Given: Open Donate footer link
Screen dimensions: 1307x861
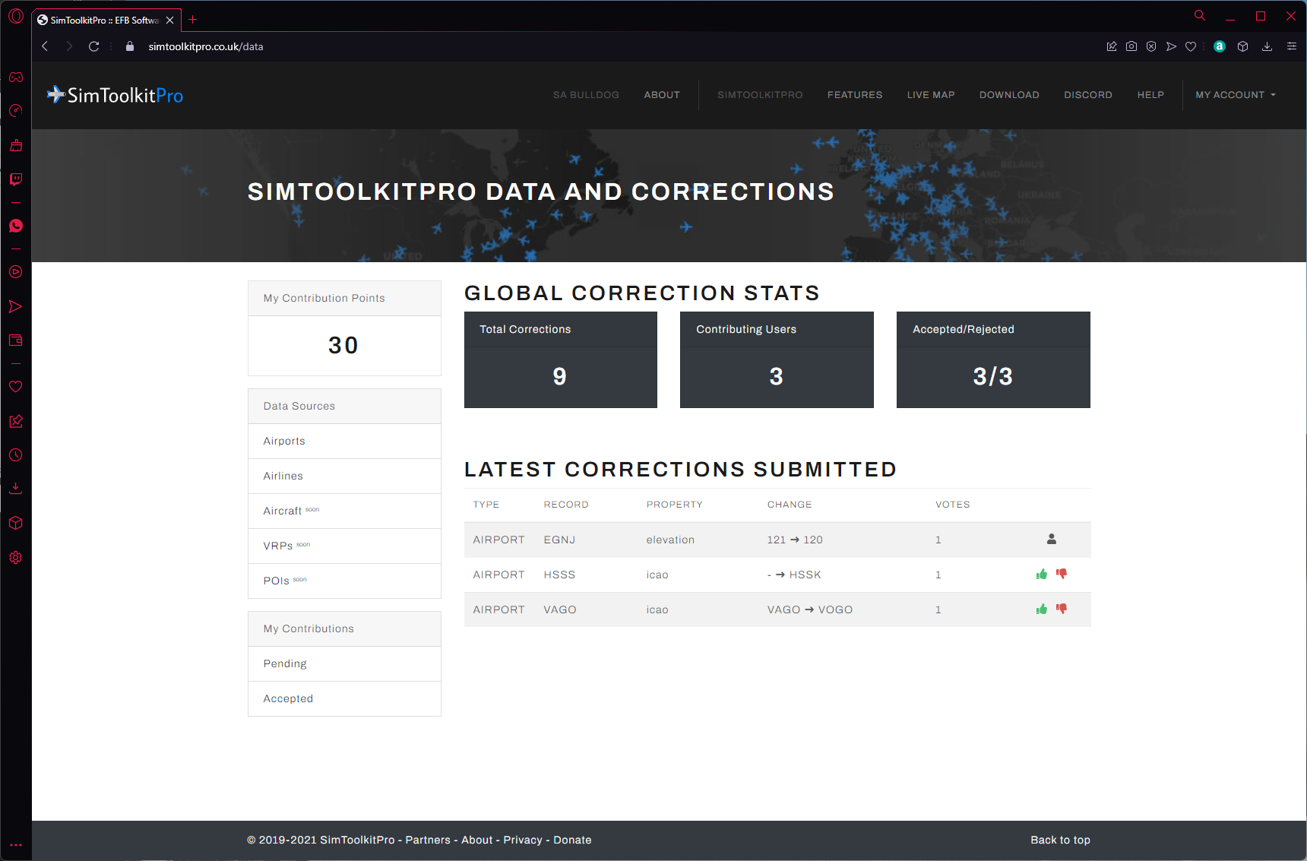Looking at the screenshot, I should [x=572, y=840].
